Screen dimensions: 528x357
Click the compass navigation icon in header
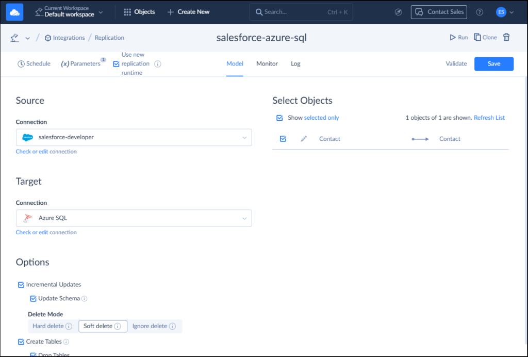tap(398, 12)
